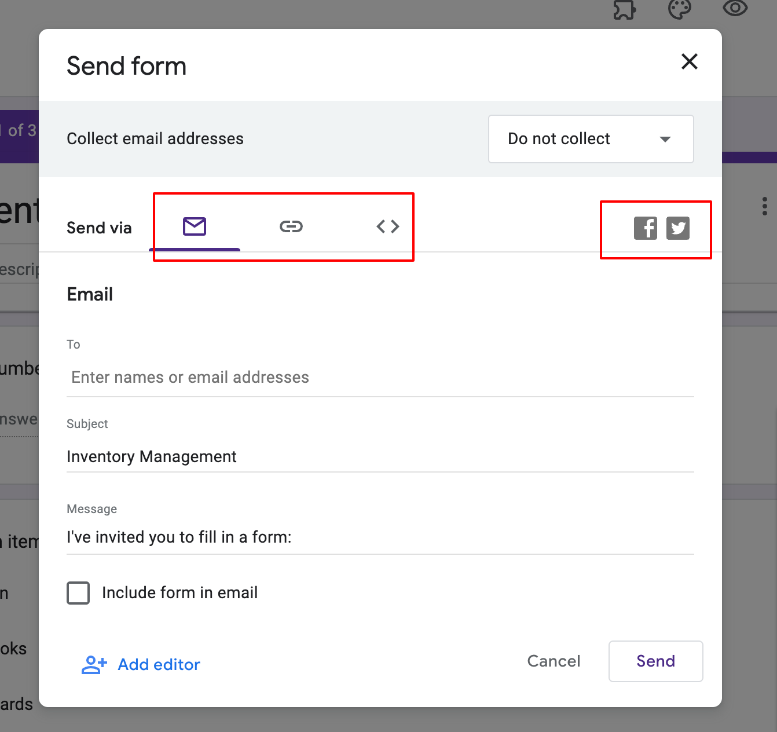Click the Send button

pyautogui.click(x=655, y=661)
